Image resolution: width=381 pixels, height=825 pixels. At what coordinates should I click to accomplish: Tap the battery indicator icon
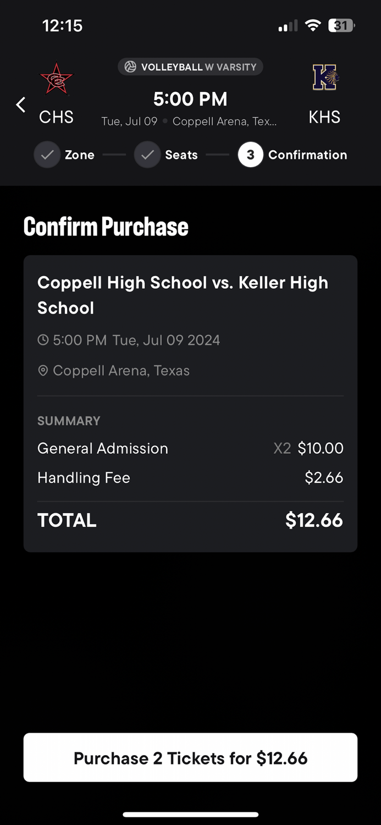[341, 25]
